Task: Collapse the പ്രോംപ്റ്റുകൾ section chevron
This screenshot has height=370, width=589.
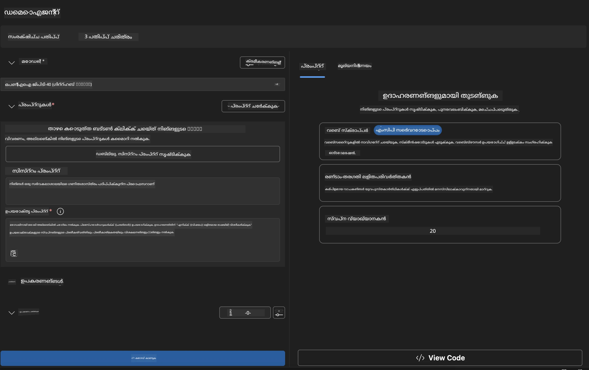Action: pyautogui.click(x=12, y=106)
